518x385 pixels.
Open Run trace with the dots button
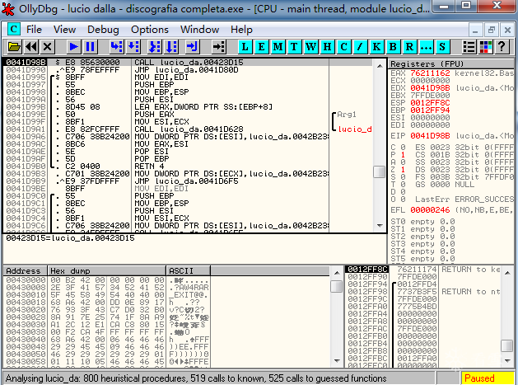[x=426, y=47]
